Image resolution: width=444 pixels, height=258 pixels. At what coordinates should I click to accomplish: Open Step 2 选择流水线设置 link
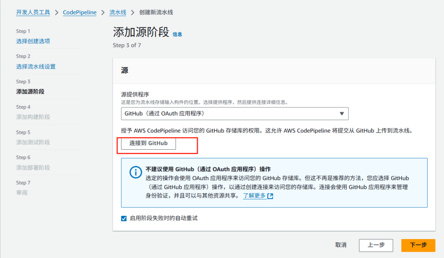pos(36,67)
